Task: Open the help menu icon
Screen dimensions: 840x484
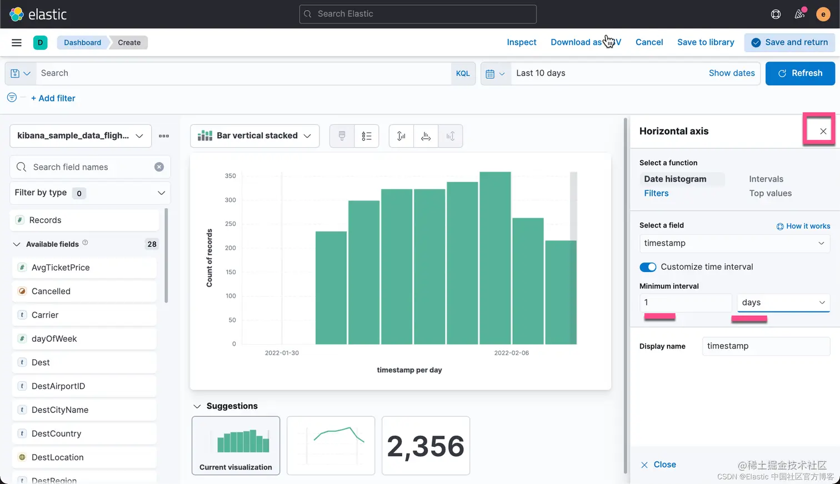Action: click(776, 14)
